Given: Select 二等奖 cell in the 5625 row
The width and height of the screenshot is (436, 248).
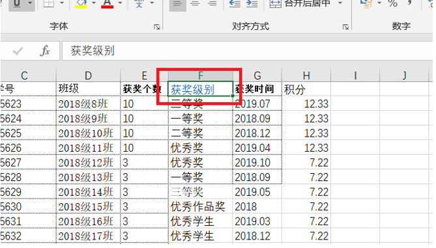Looking at the screenshot, I should coord(201,133).
